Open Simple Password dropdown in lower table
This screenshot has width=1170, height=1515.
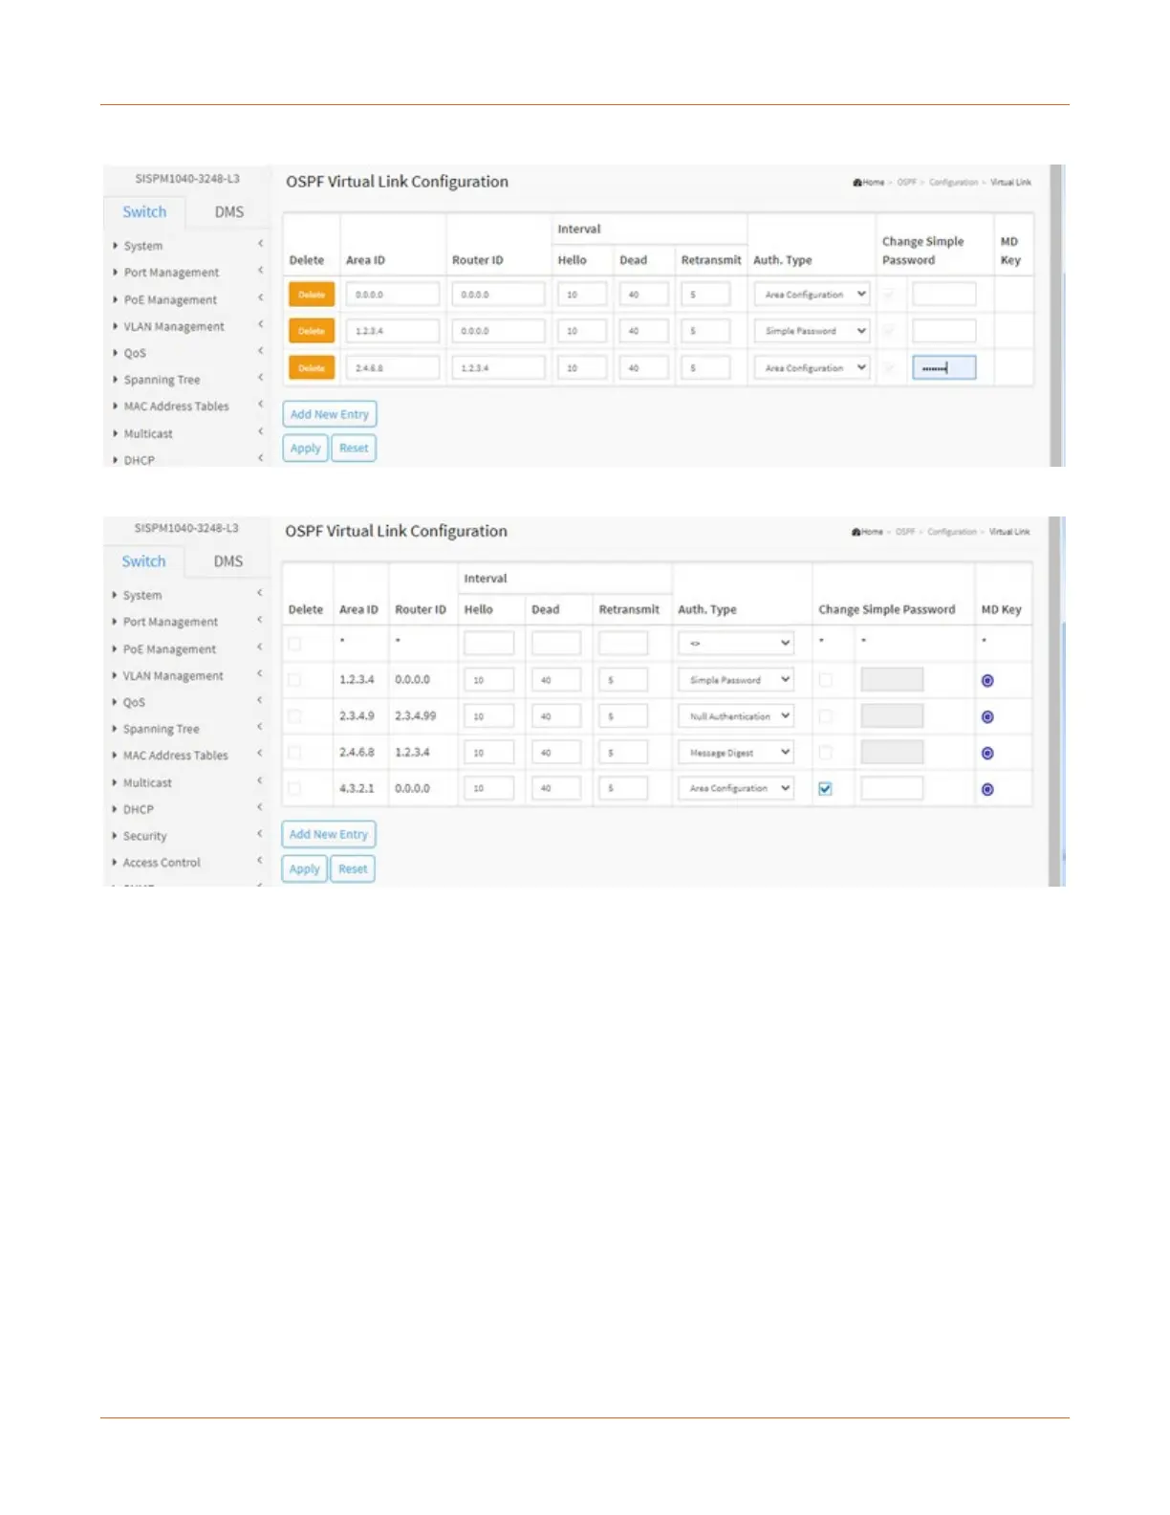736,680
